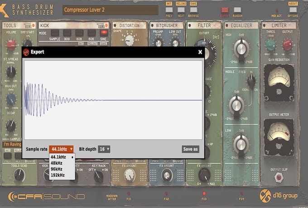Toggle the lit FX3 mixdown LED
This screenshot has height=208, width=308.
(204, 194)
